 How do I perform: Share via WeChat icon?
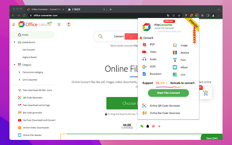click(x=142, y=126)
